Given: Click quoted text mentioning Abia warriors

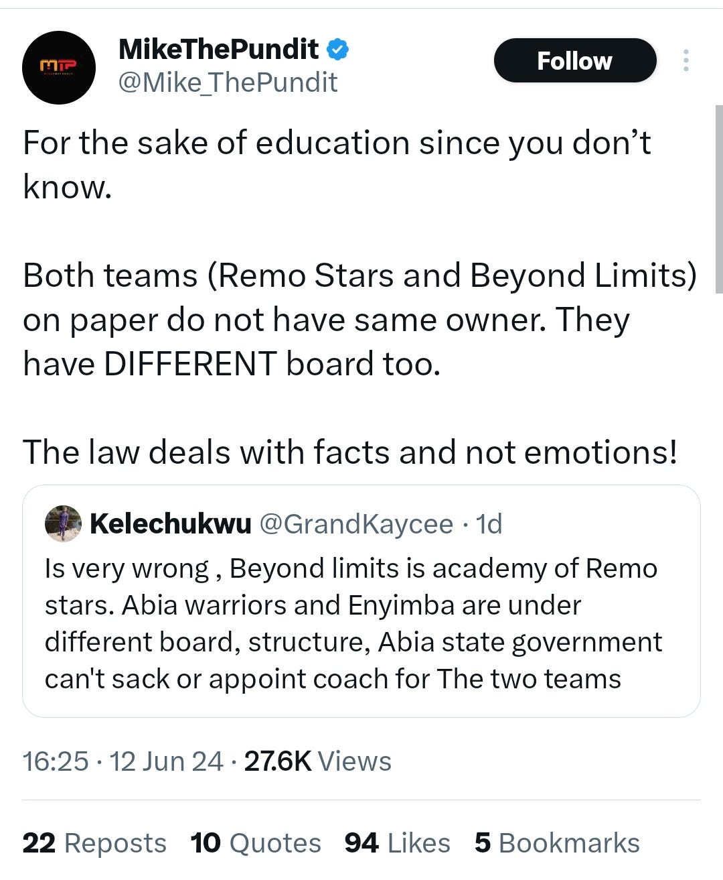Looking at the screenshot, I should [353, 623].
